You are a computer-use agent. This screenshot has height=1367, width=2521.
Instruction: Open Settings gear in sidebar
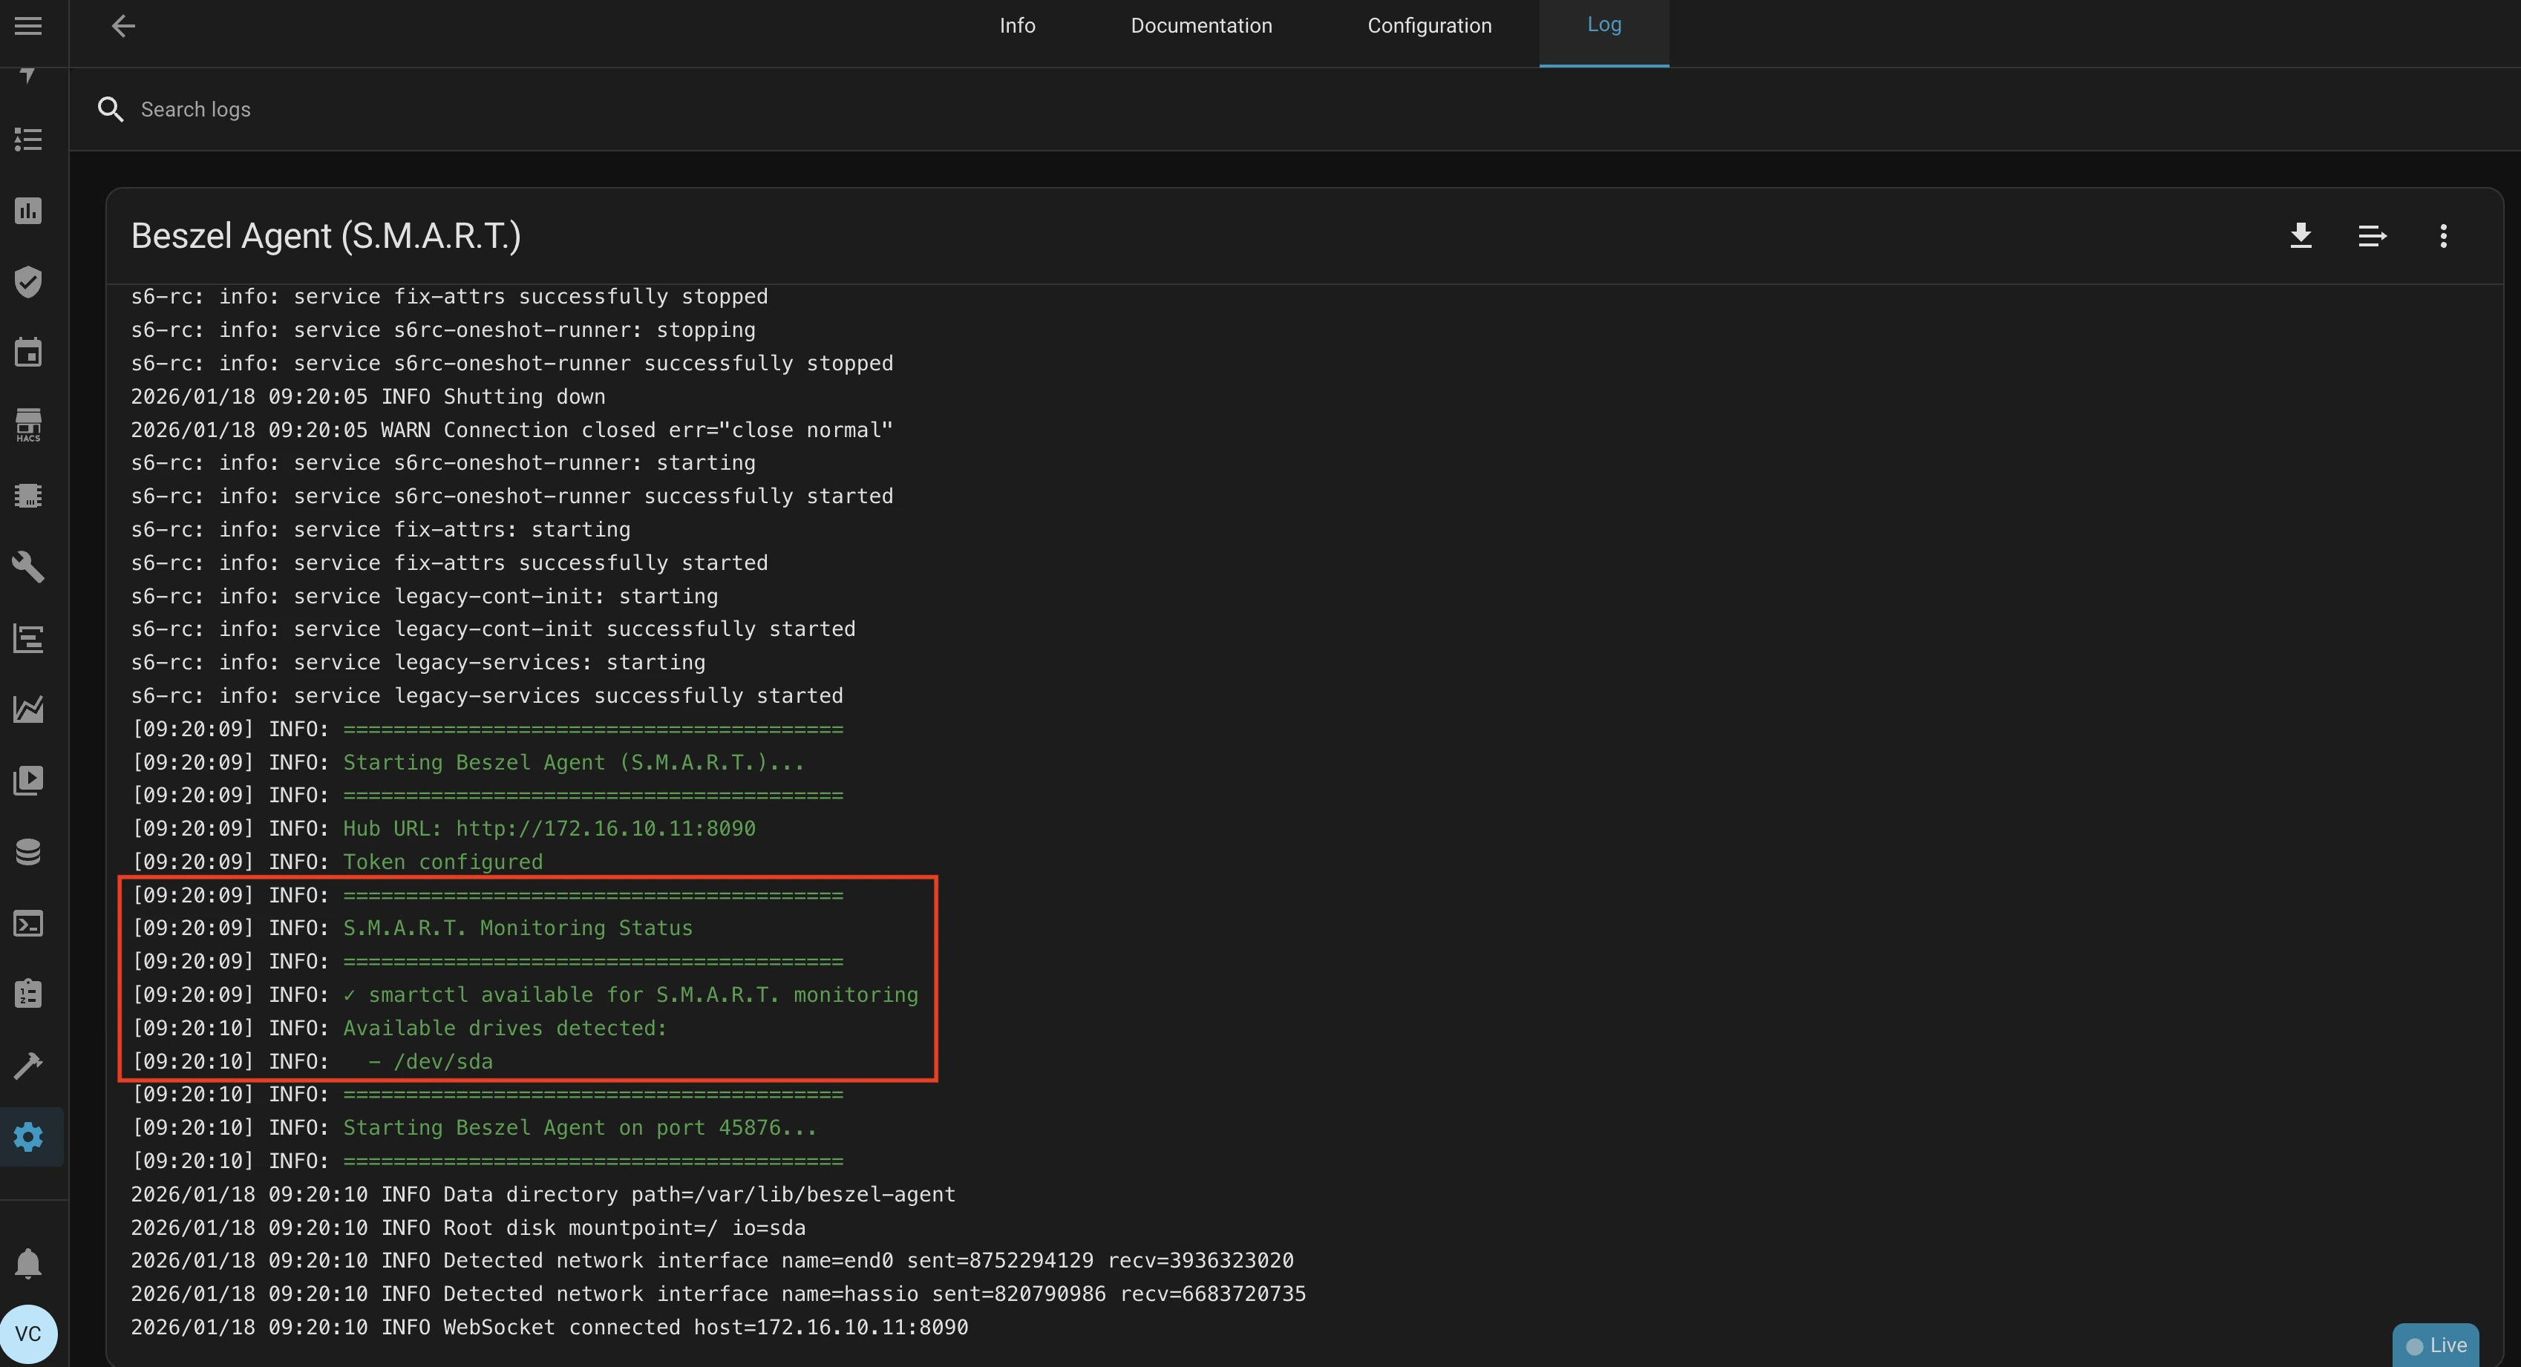[28, 1136]
